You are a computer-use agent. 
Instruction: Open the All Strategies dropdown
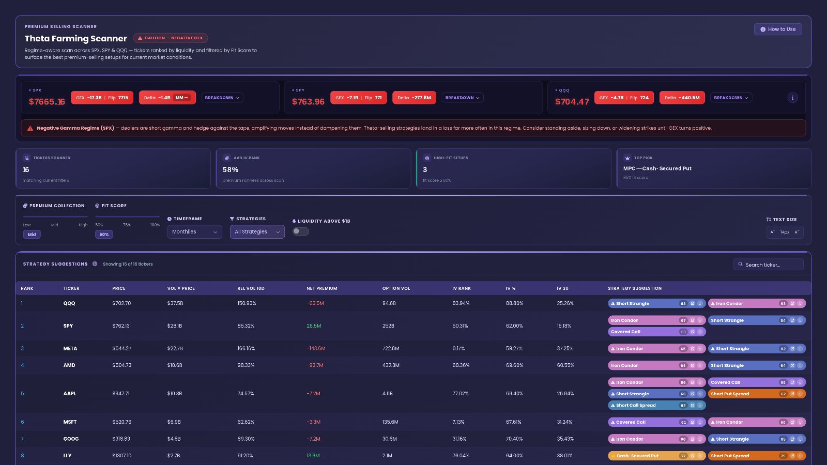coord(257,232)
